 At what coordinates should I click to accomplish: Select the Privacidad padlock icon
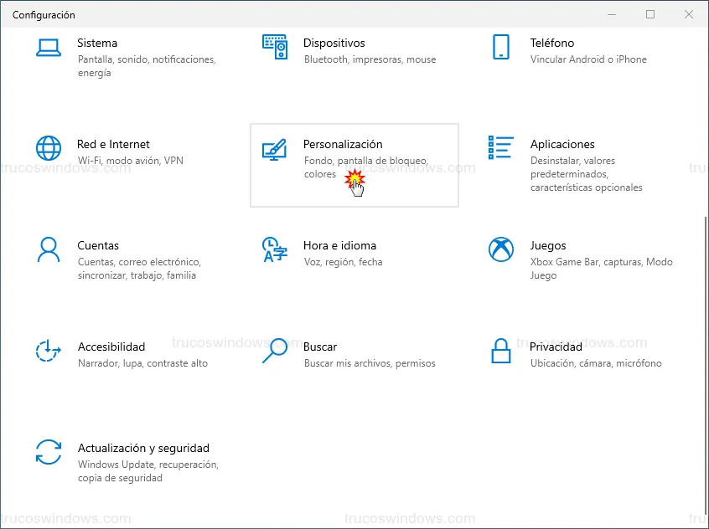coord(501,351)
